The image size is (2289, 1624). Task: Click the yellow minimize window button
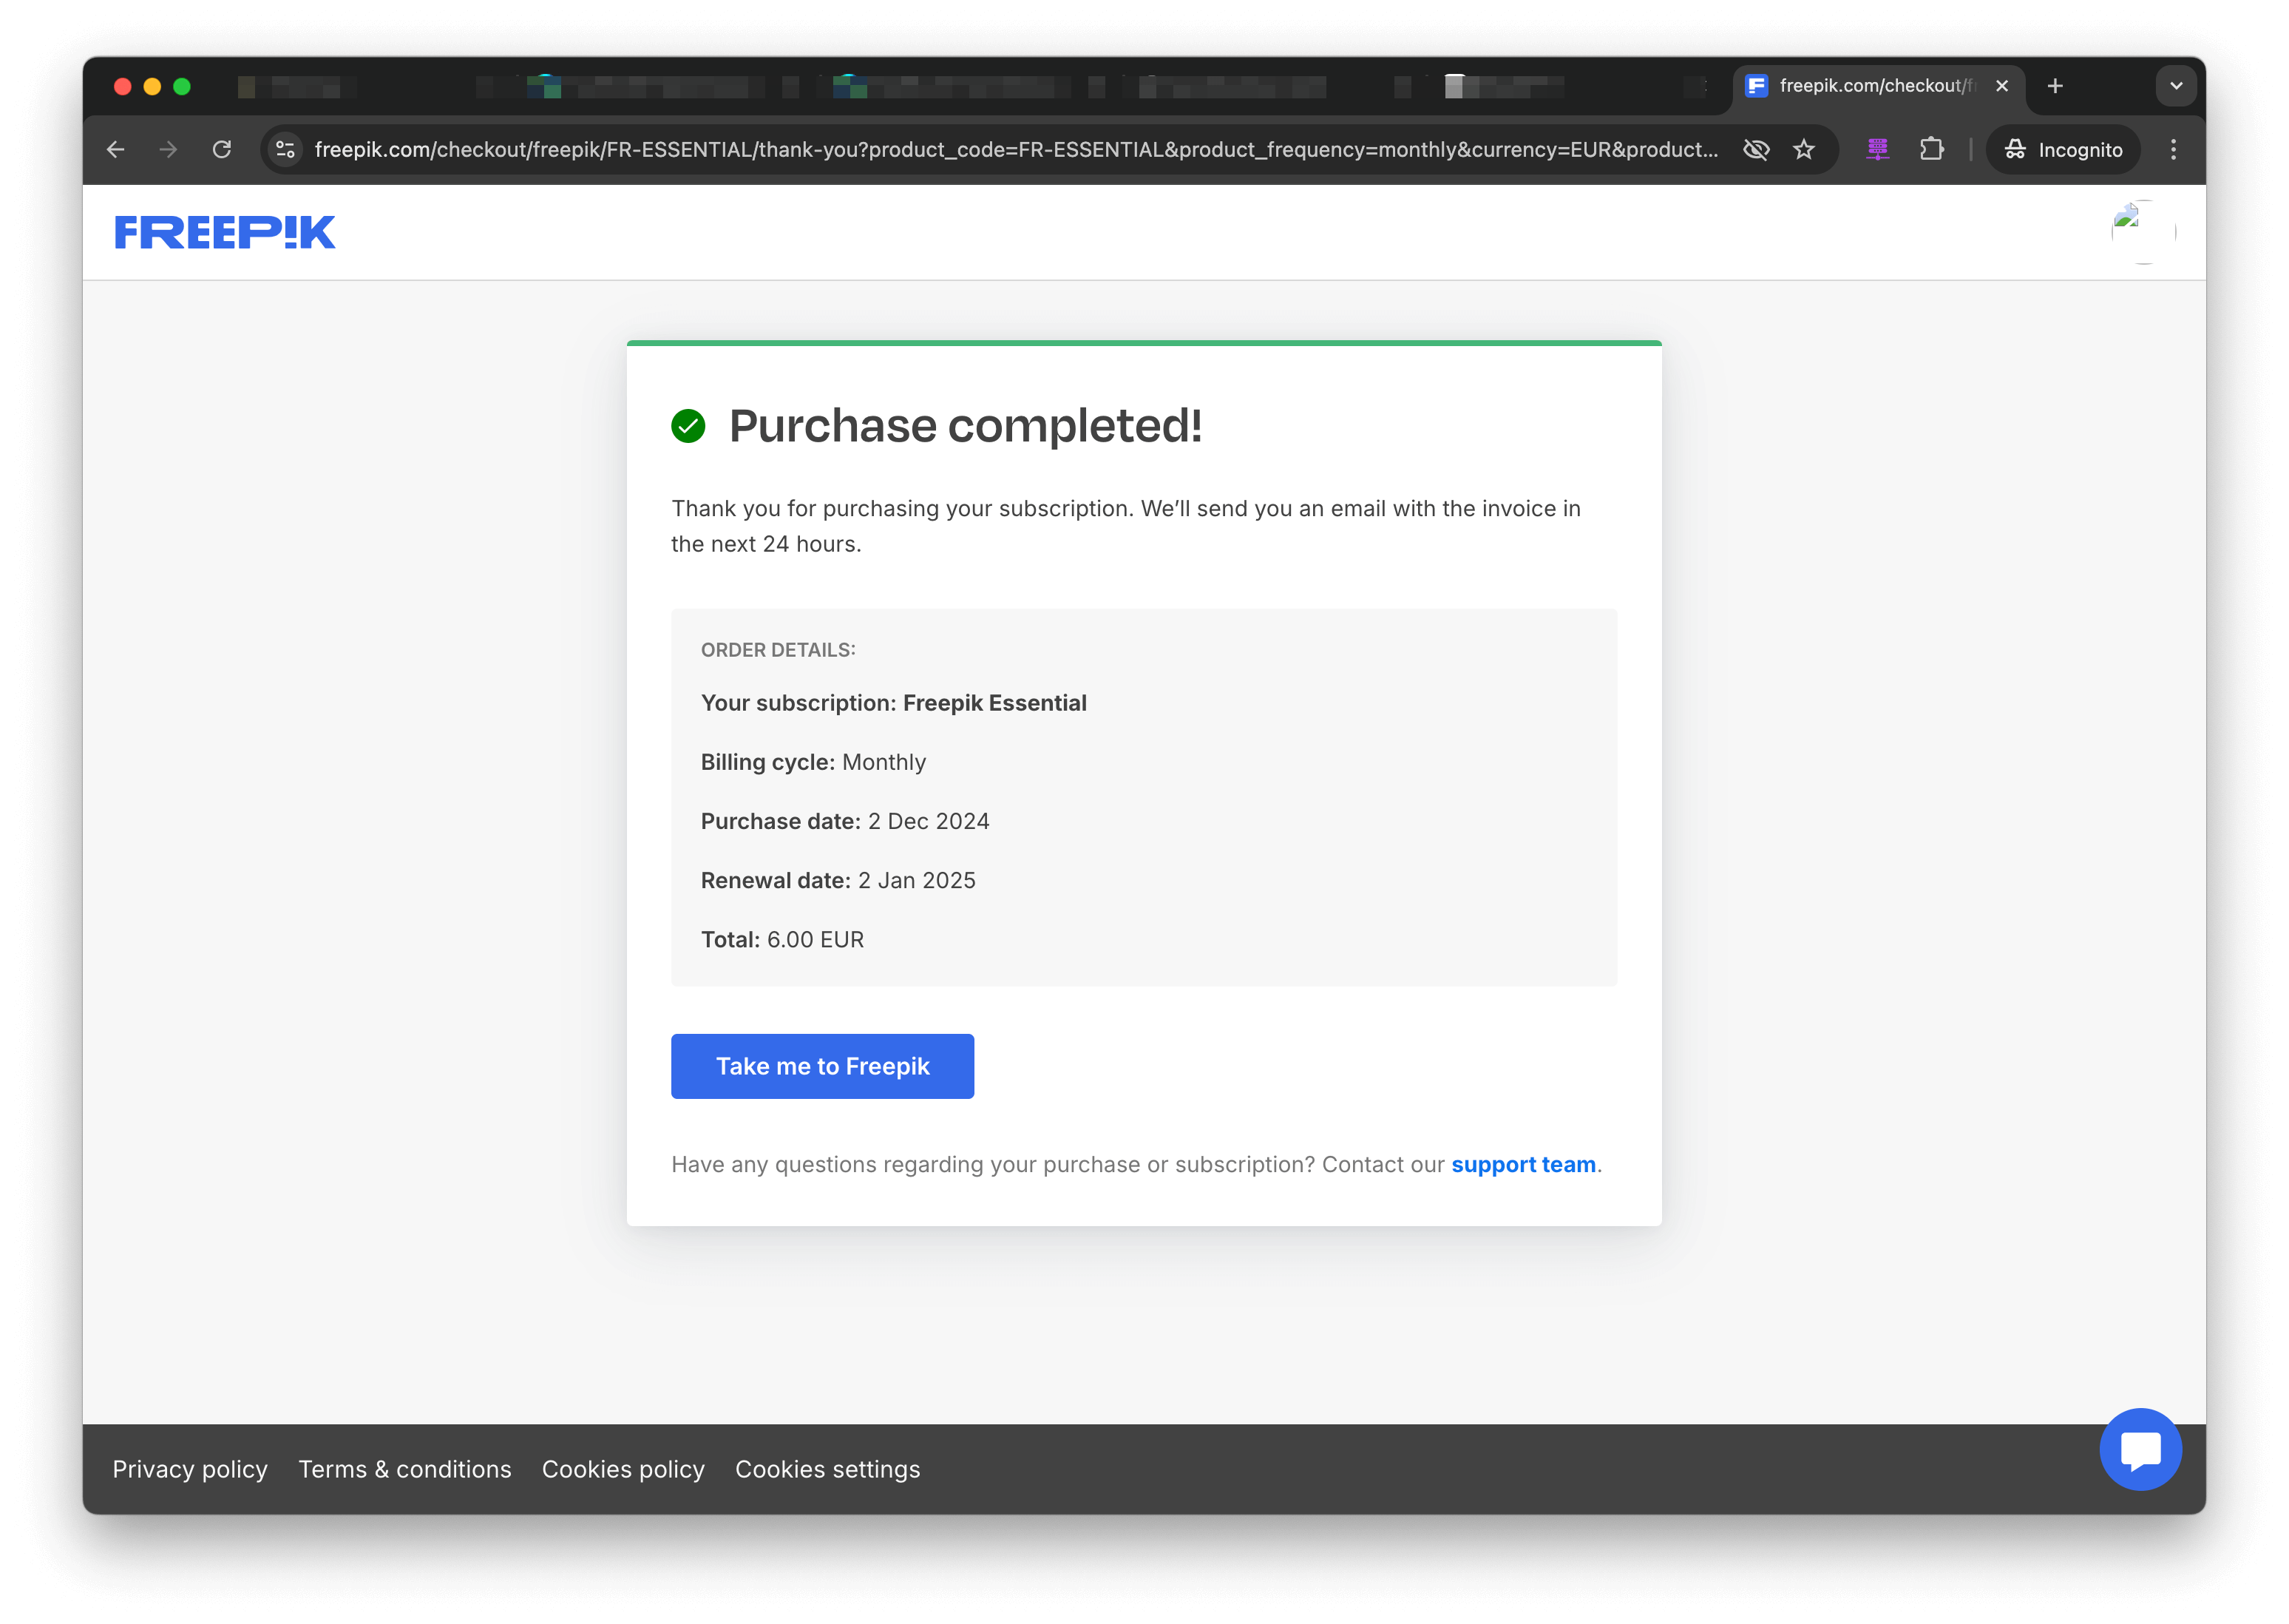pos(152,86)
